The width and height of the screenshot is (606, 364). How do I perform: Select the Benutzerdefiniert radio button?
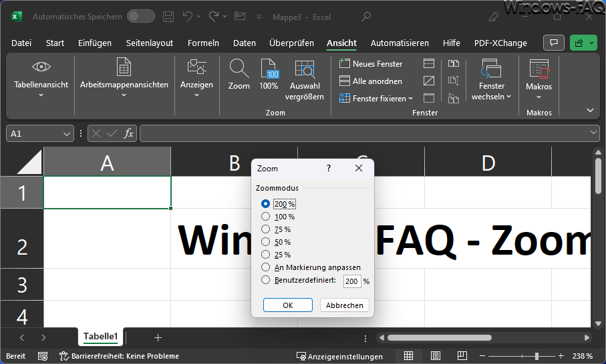point(265,279)
